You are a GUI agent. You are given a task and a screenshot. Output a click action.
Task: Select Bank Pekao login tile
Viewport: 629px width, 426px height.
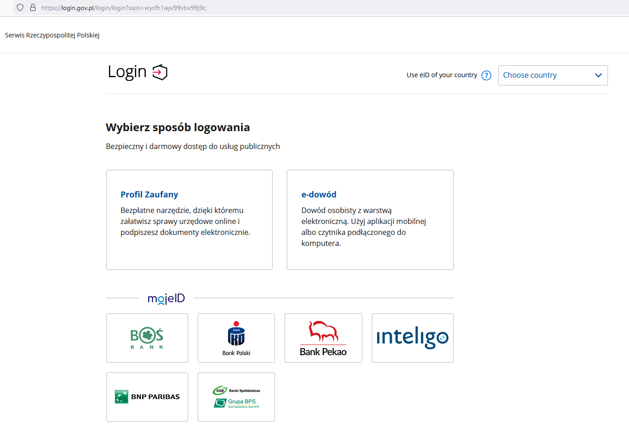(x=323, y=338)
